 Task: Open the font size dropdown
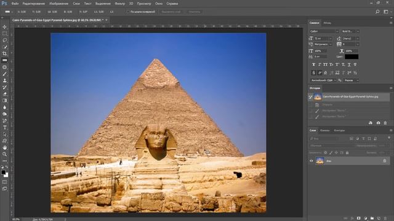pos(323,38)
